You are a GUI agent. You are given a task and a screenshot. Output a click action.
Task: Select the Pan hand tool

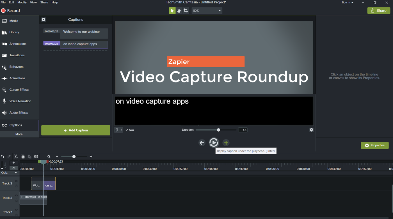(179, 11)
